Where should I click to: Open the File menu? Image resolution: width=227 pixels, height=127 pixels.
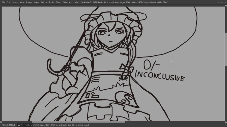3,2
